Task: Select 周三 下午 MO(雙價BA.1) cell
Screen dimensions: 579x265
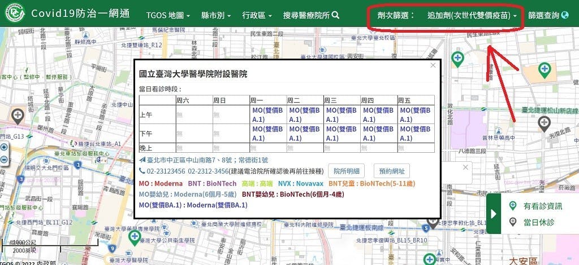Action: point(342,133)
